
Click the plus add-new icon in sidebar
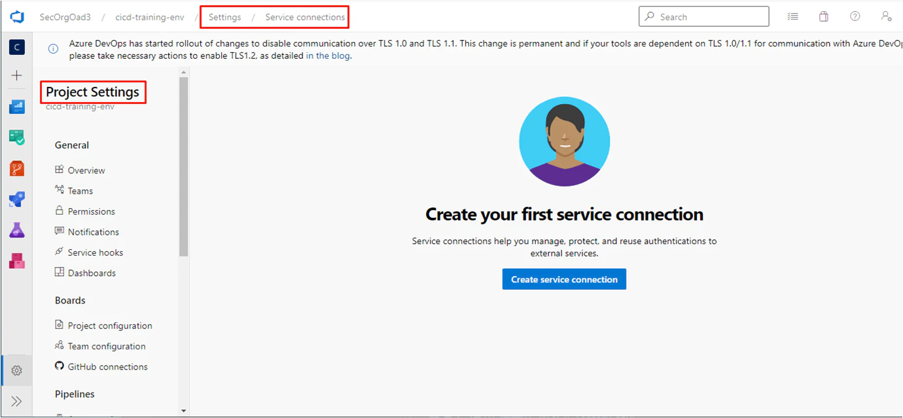(x=17, y=76)
